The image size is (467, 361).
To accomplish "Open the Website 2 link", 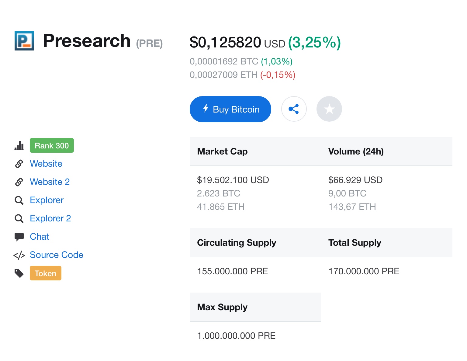I will 50,182.
